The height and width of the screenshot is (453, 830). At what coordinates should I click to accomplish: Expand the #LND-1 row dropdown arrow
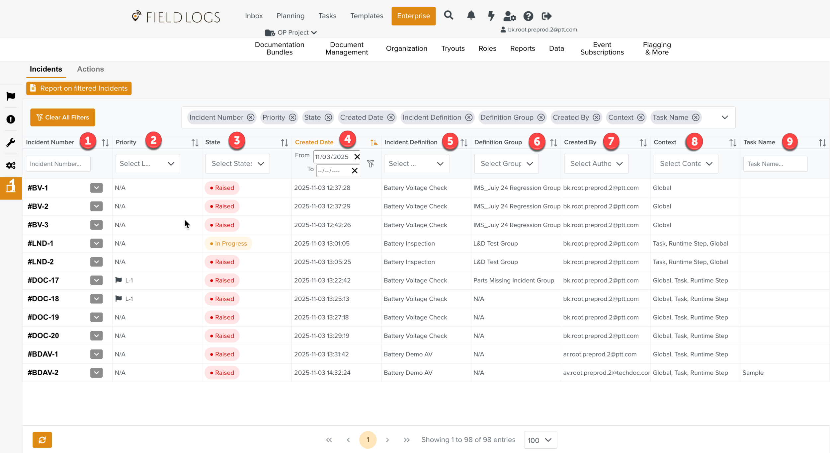[x=96, y=243]
